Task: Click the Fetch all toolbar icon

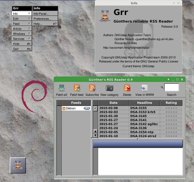Action: (x=62, y=88)
